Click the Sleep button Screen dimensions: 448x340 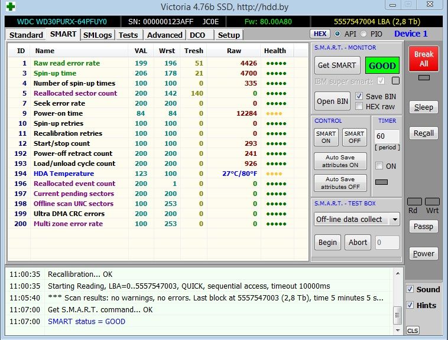pos(424,107)
